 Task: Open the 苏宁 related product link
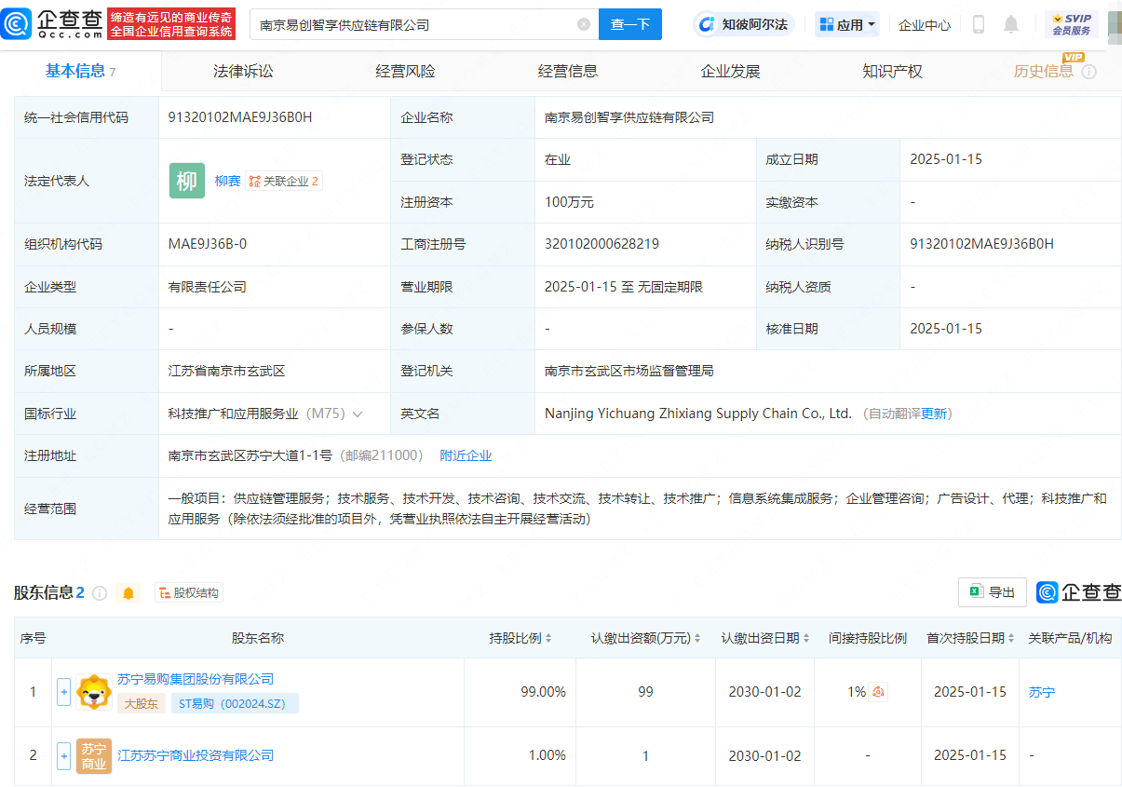1041,692
